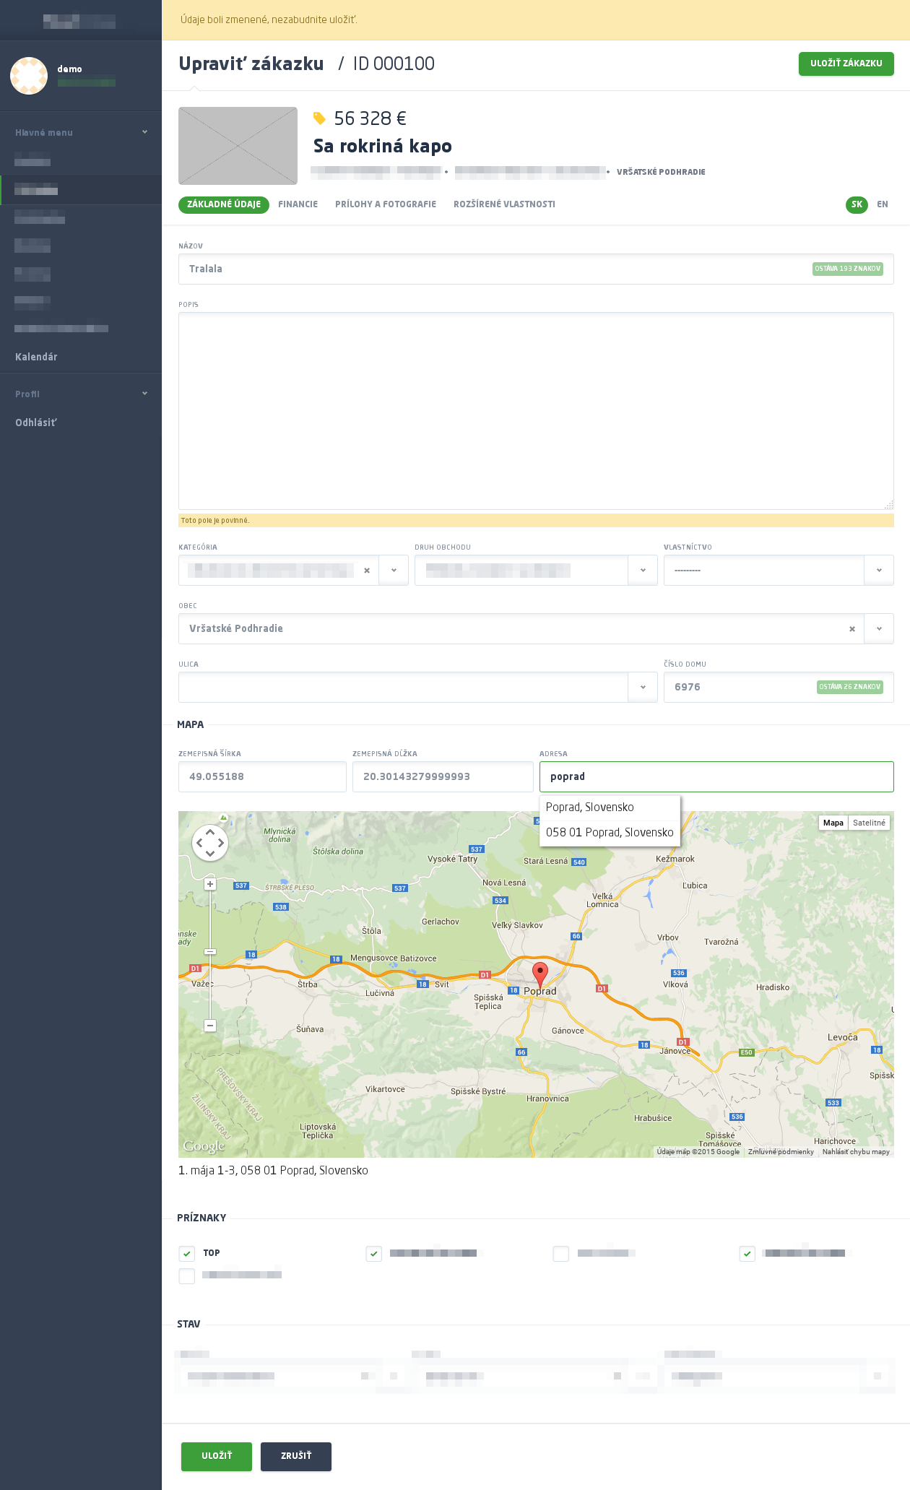Image resolution: width=910 pixels, height=1490 pixels.
Task: Toggle the unchecked box below TOP
Action: pyautogui.click(x=187, y=1275)
